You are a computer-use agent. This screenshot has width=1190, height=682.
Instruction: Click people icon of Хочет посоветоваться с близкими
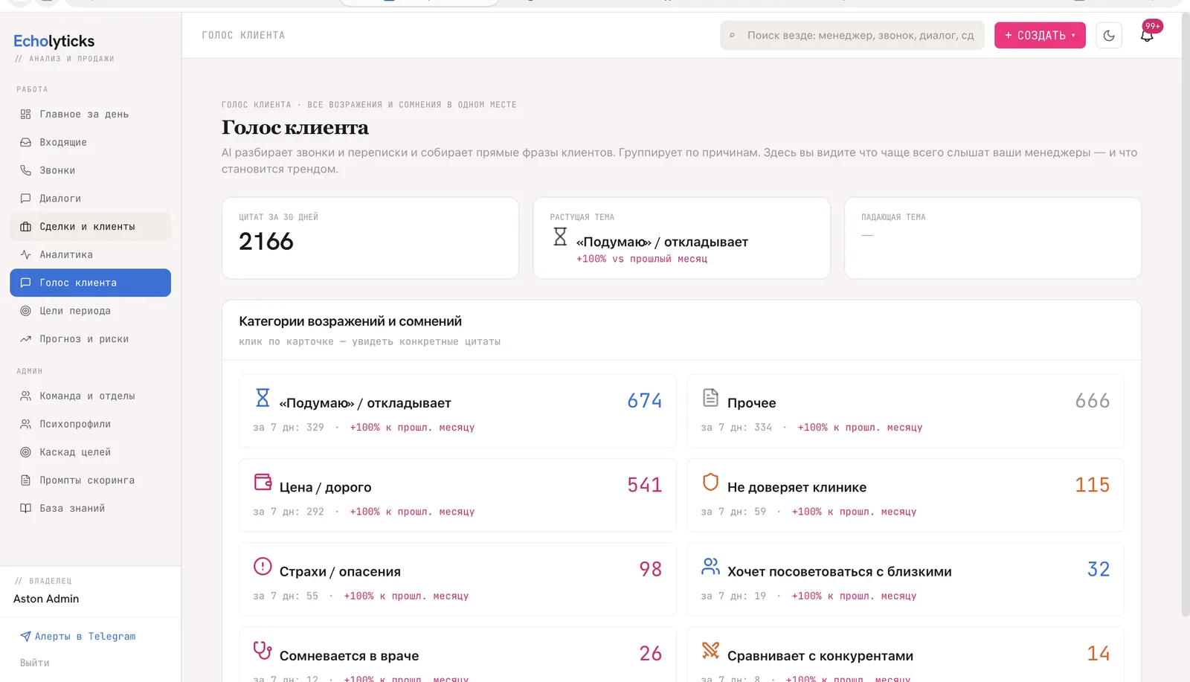pos(710,566)
